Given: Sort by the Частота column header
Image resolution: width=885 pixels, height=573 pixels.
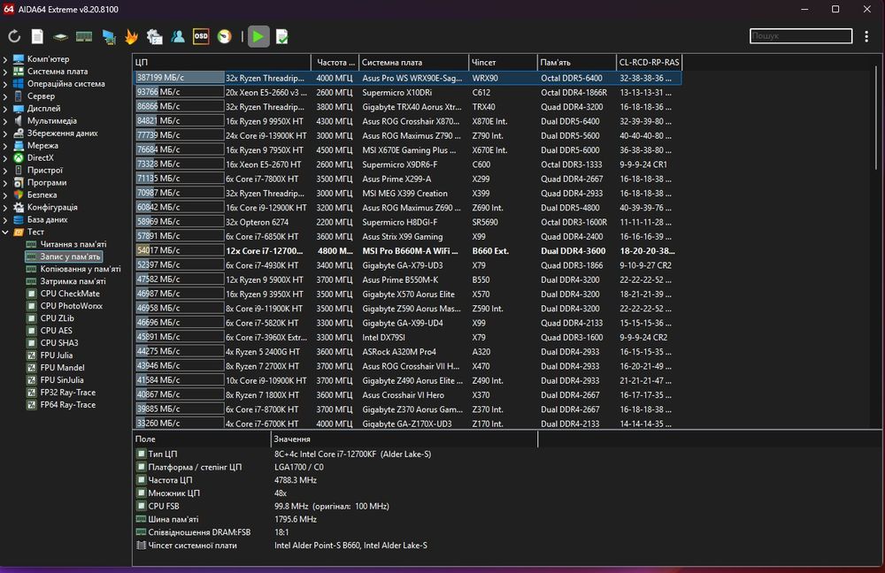Looking at the screenshot, I should click(x=335, y=63).
